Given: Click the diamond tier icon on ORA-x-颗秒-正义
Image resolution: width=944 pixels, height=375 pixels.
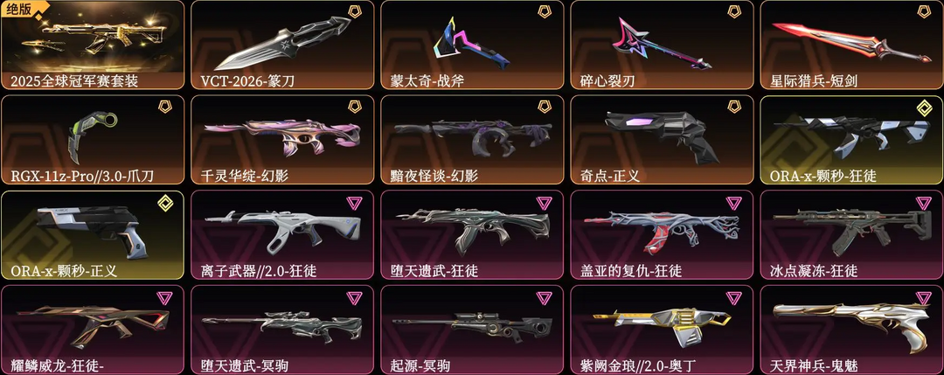Looking at the screenshot, I should click(x=165, y=203).
